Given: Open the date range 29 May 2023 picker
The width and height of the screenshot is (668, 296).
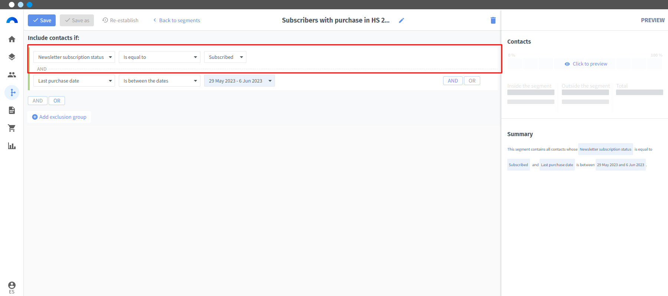Looking at the screenshot, I should pyautogui.click(x=239, y=81).
